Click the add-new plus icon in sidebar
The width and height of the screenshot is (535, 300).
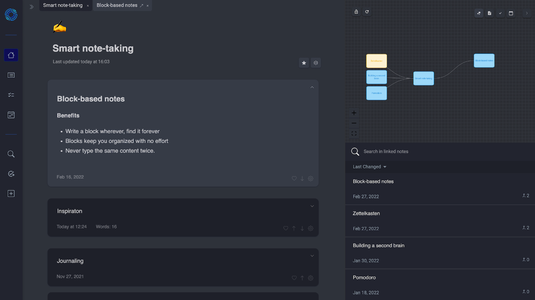click(x=11, y=193)
